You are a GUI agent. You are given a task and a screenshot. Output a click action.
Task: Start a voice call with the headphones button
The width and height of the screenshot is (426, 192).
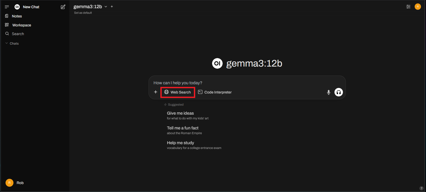click(339, 92)
